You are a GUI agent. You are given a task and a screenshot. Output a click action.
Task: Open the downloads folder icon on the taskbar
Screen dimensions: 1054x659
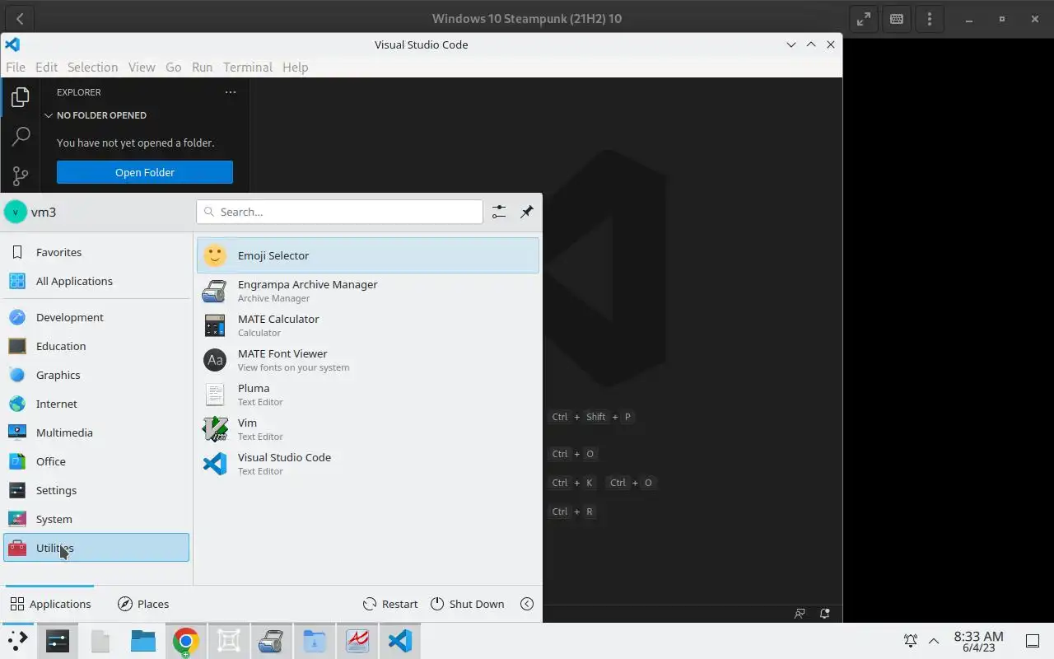315,641
